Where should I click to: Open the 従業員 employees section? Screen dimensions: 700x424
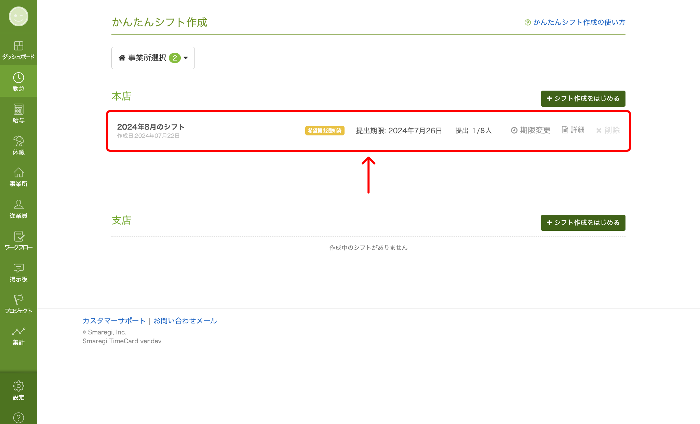(18, 209)
